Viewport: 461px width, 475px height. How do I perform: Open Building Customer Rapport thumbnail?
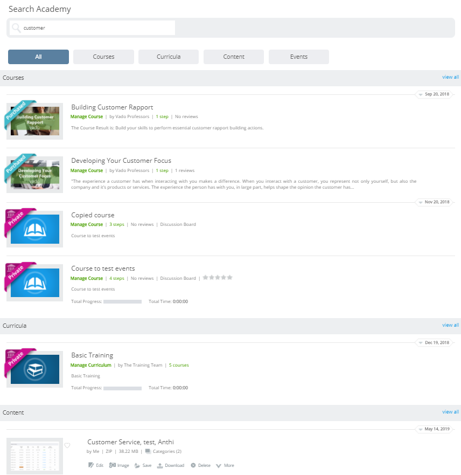tap(35, 121)
